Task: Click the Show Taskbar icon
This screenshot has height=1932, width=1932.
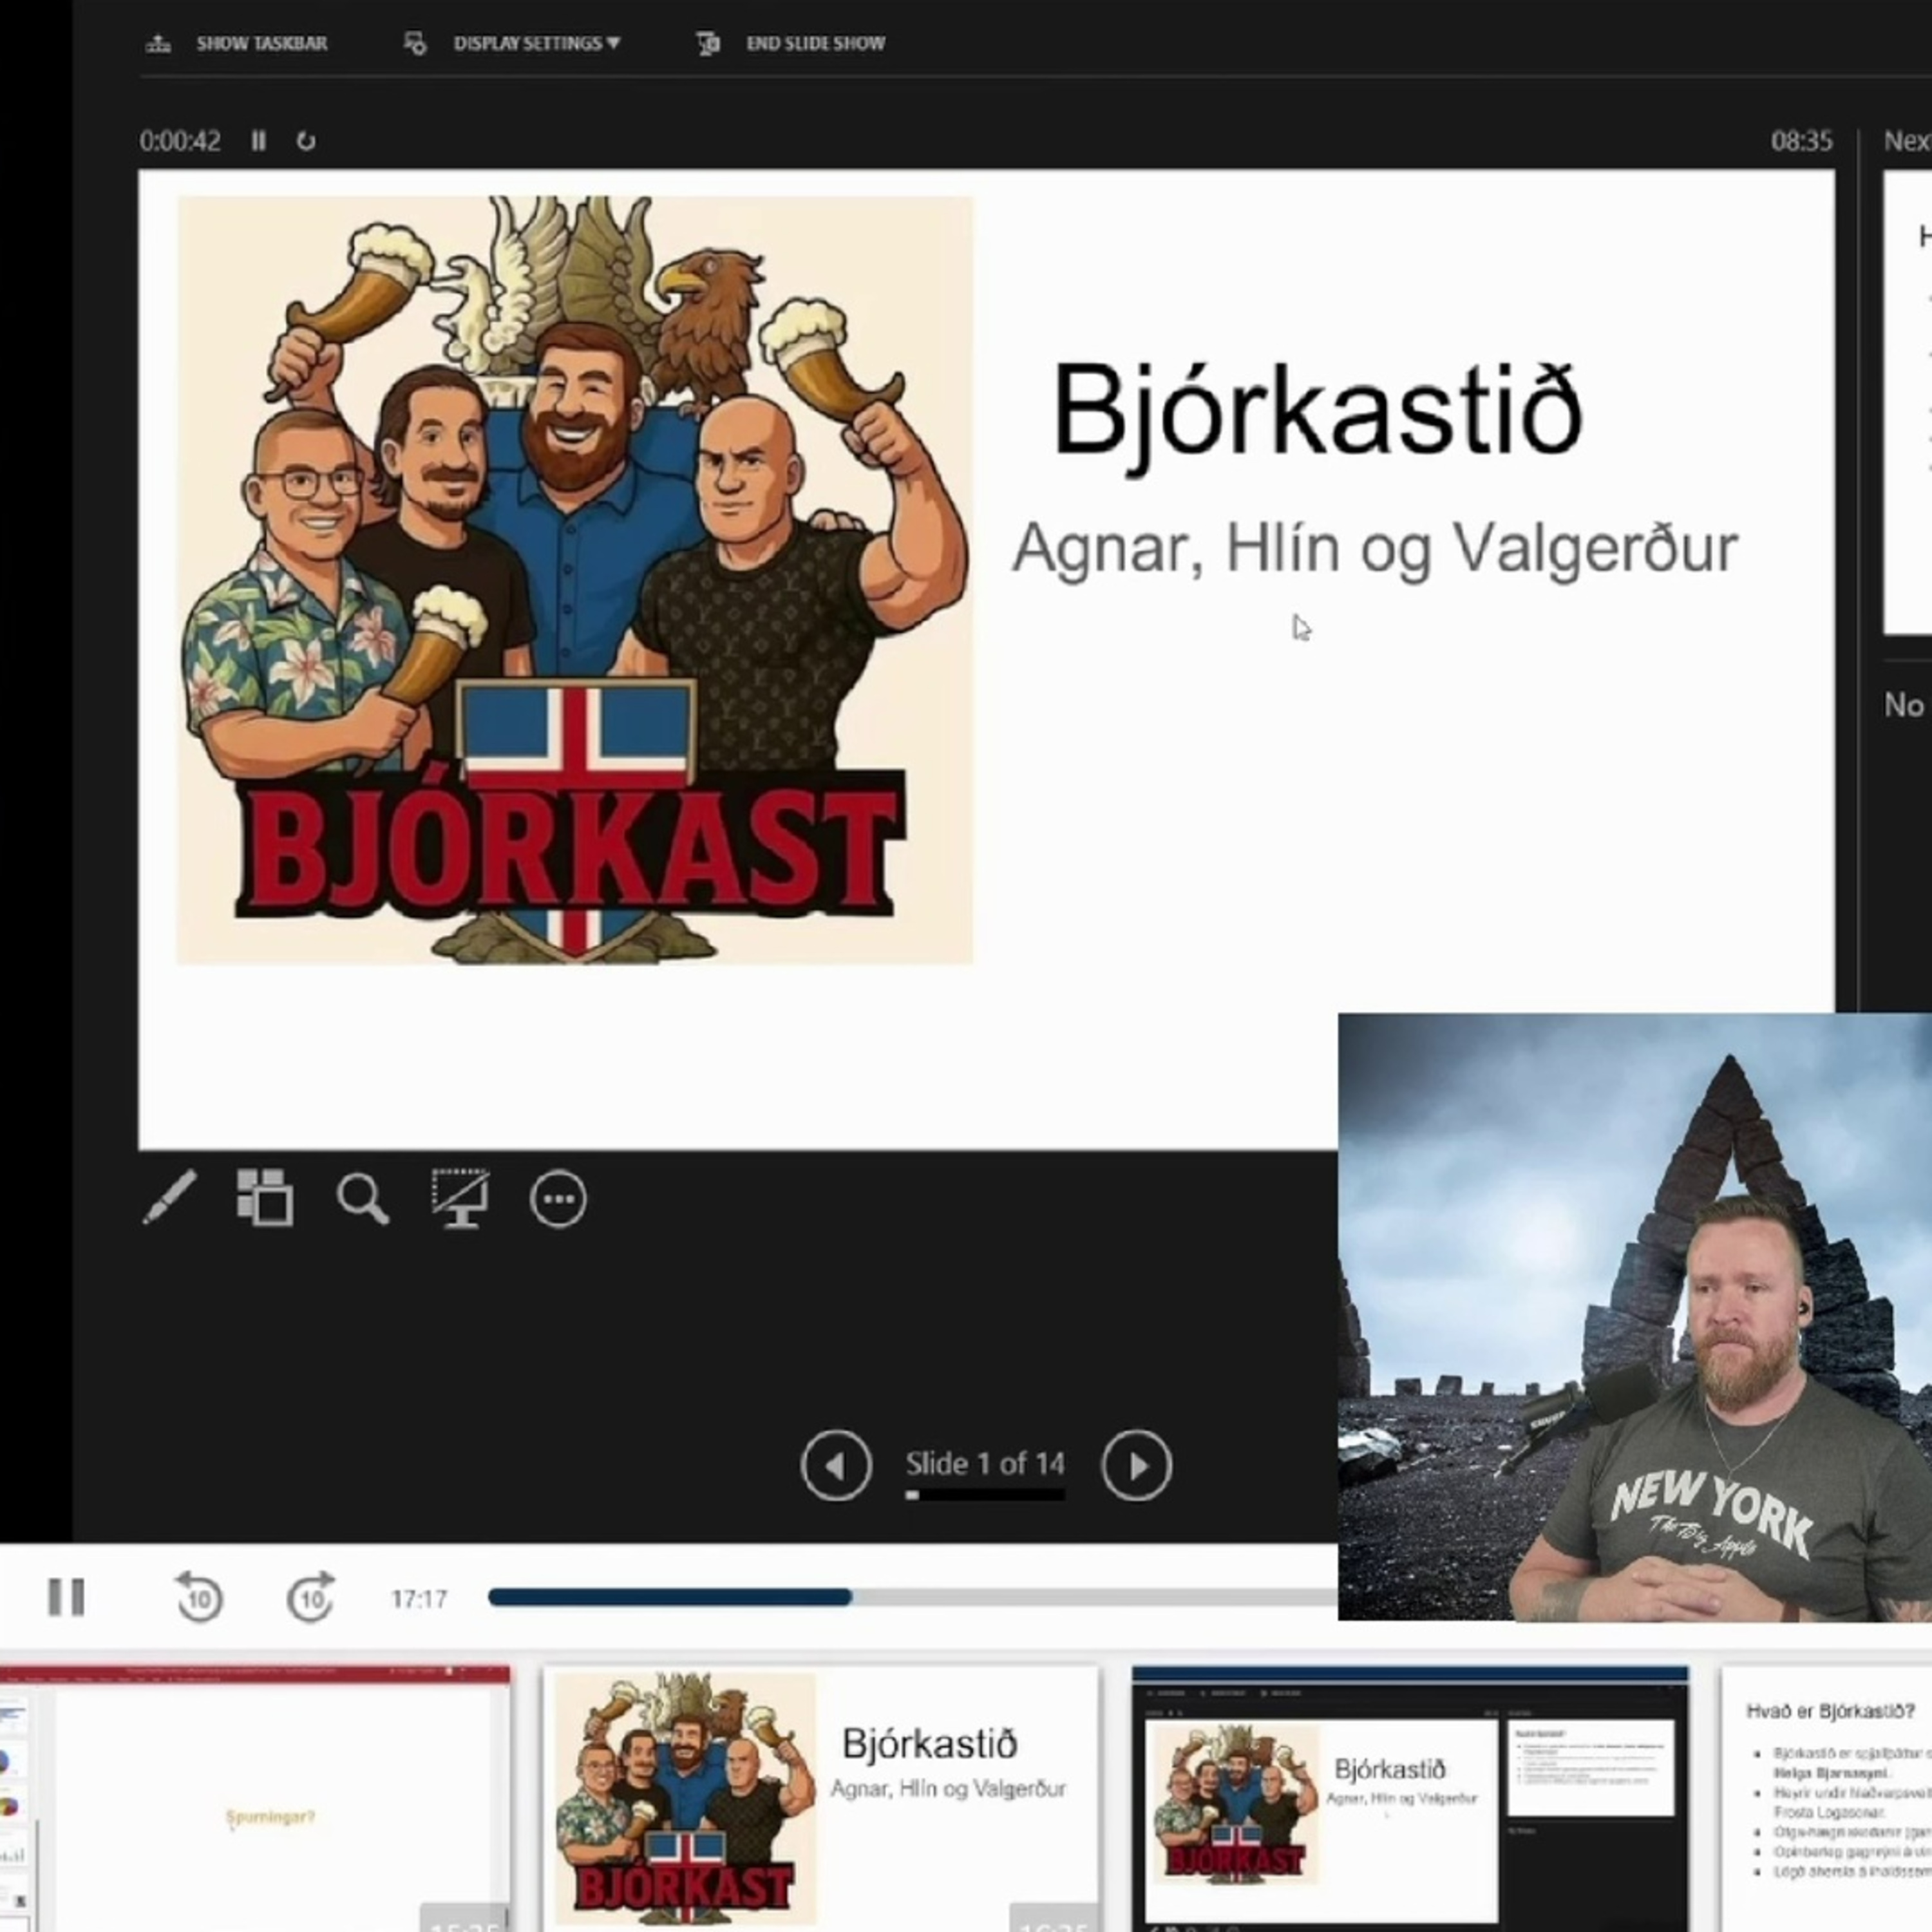Action: tap(158, 43)
